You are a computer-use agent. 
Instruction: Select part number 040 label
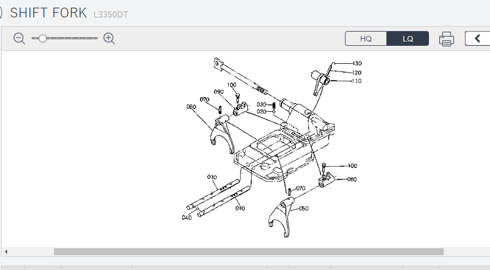pyautogui.click(x=186, y=217)
